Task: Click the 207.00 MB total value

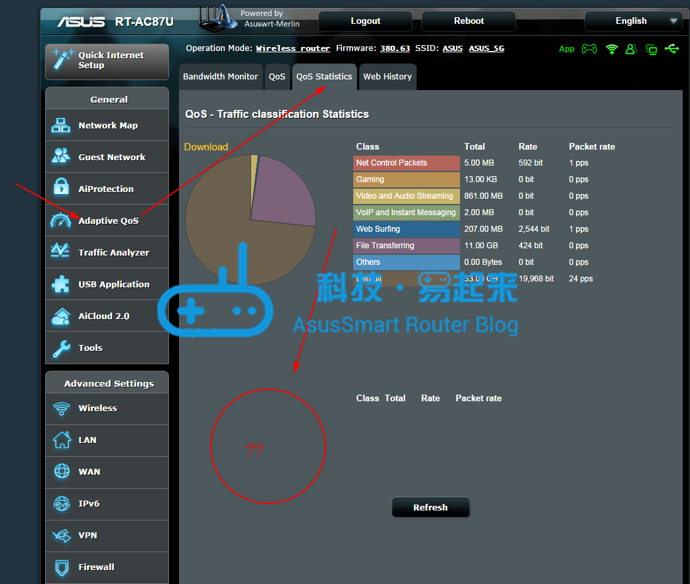Action: (483, 229)
